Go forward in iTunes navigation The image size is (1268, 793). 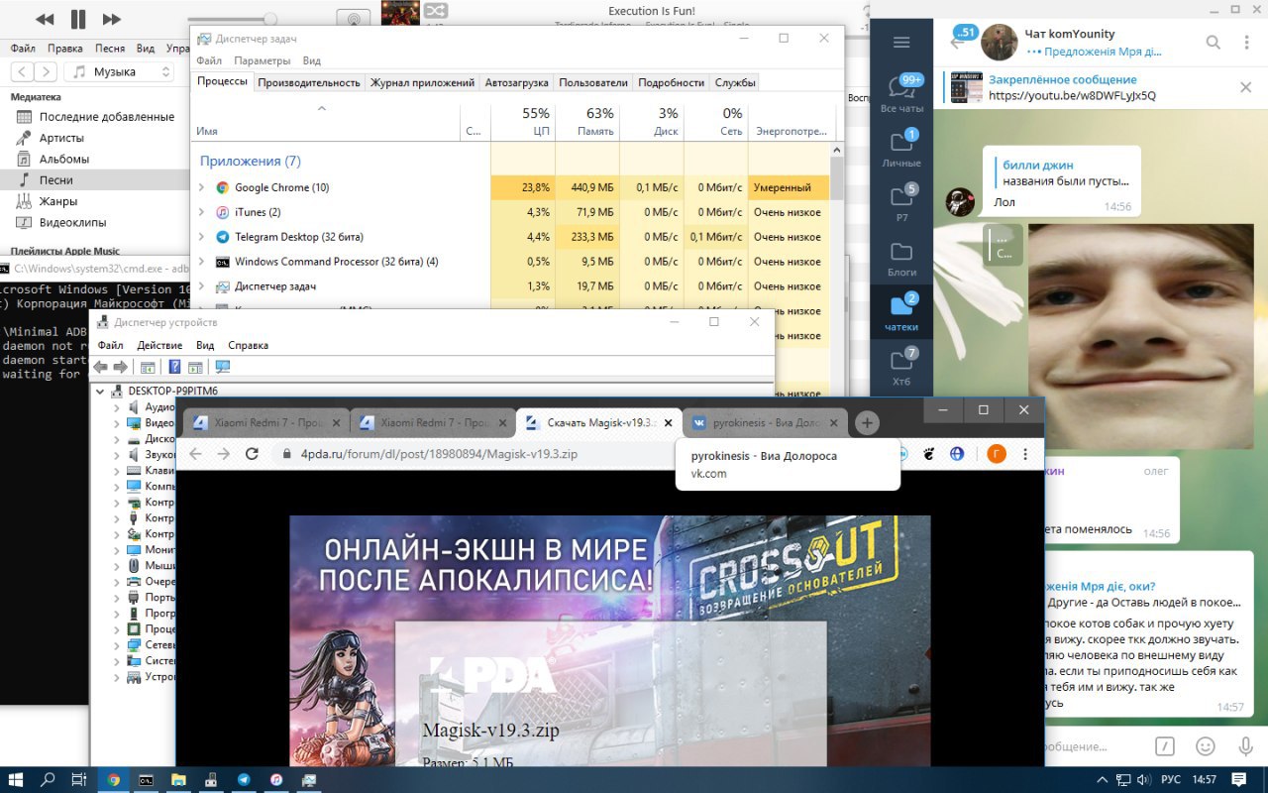(x=46, y=71)
